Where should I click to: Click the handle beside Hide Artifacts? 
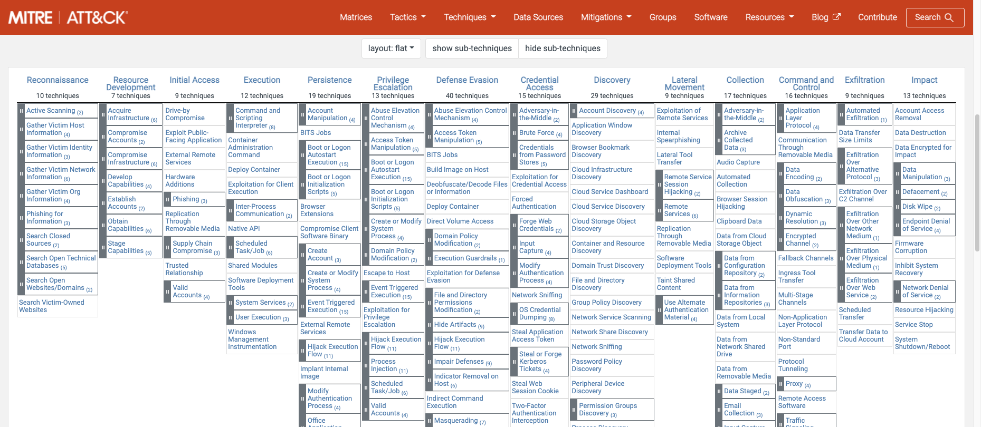(429, 325)
